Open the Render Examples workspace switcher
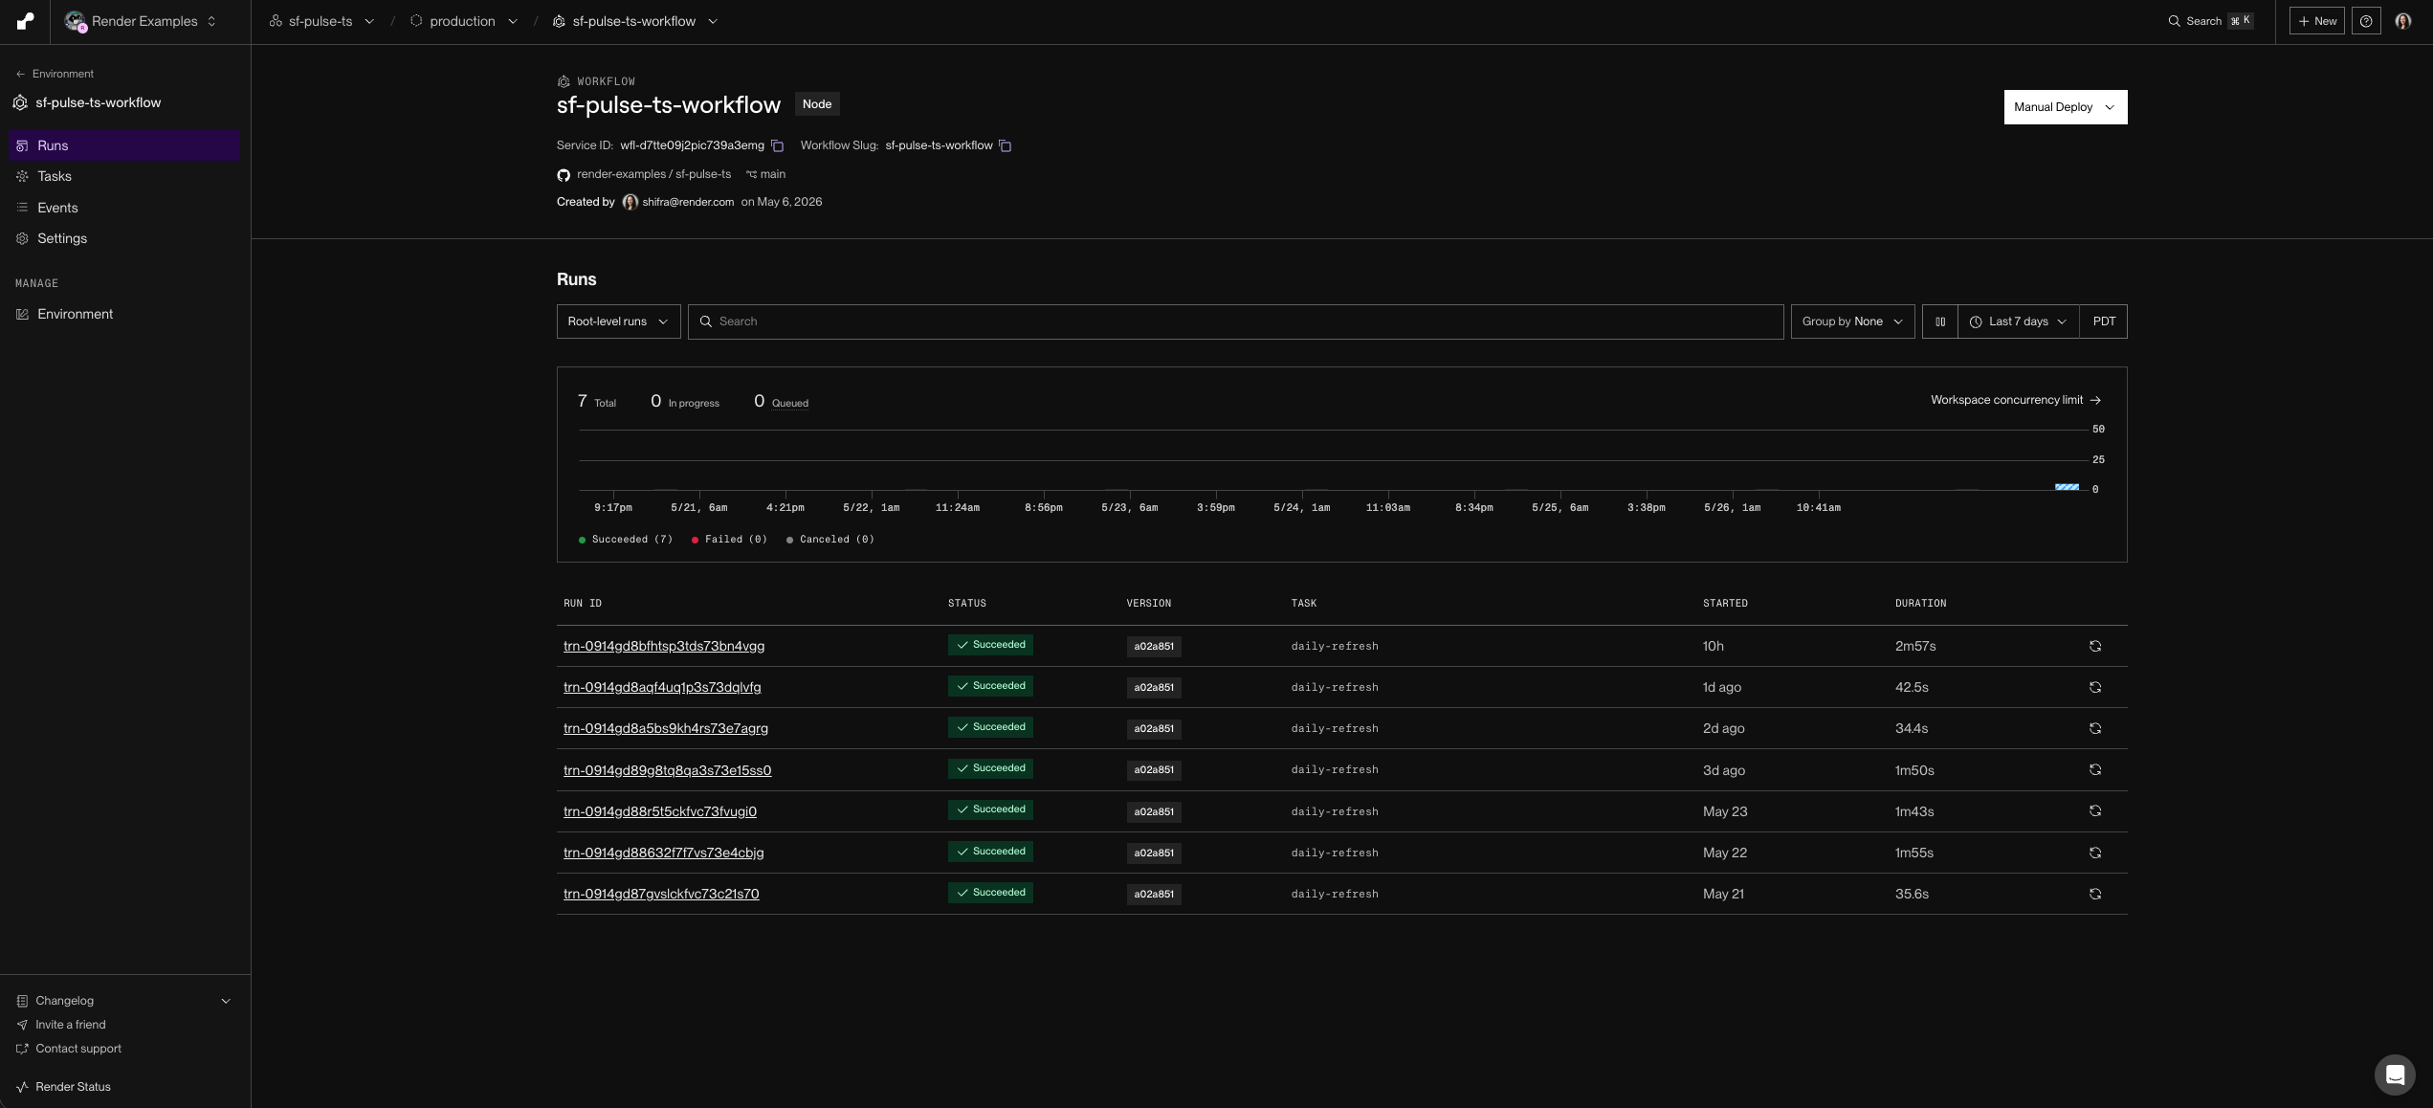Image resolution: width=2433 pixels, height=1108 pixels. pyautogui.click(x=141, y=21)
